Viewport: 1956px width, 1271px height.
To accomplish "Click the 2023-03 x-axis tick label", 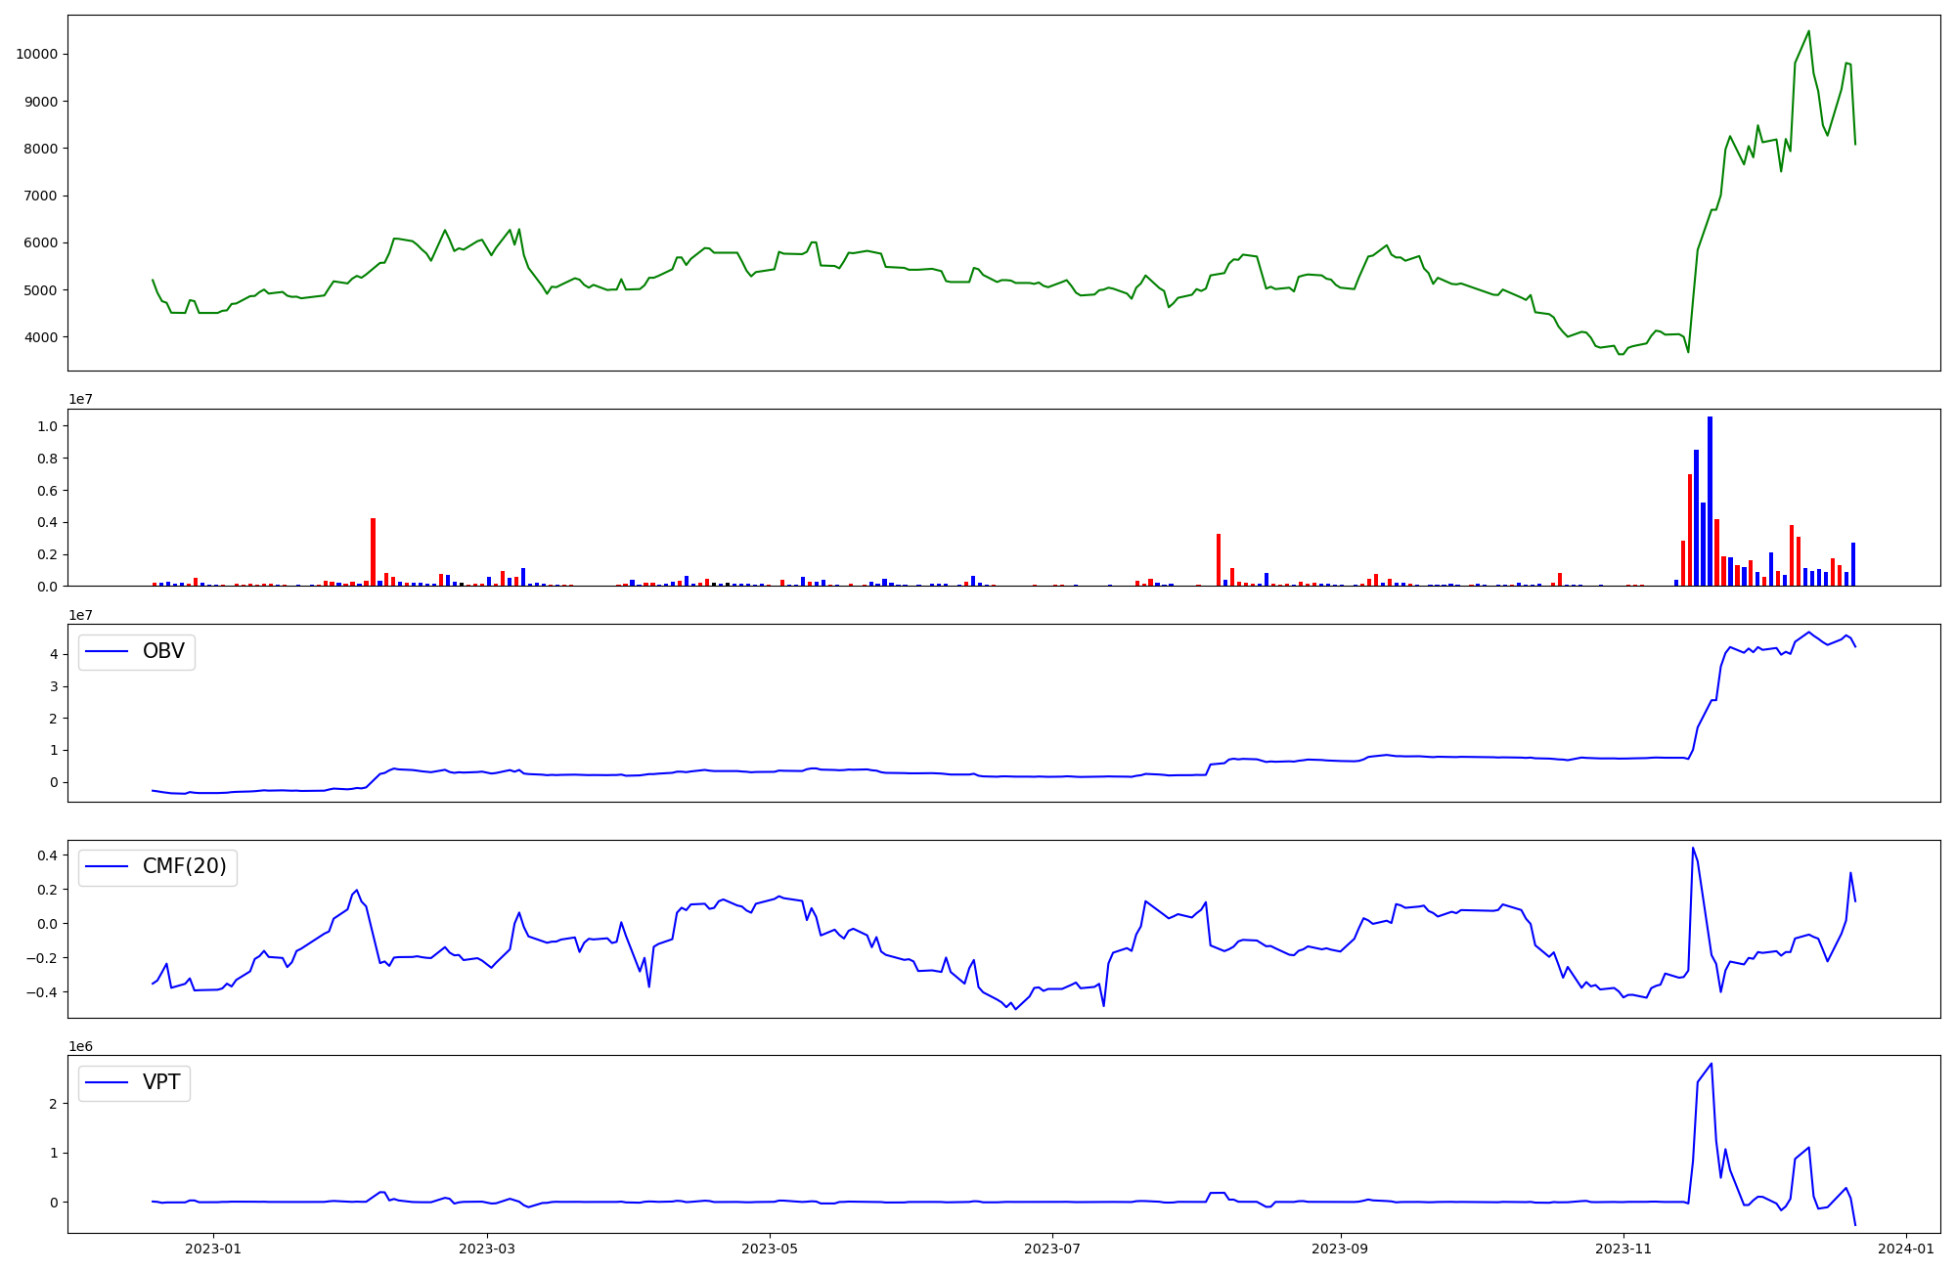I will coord(486,1249).
